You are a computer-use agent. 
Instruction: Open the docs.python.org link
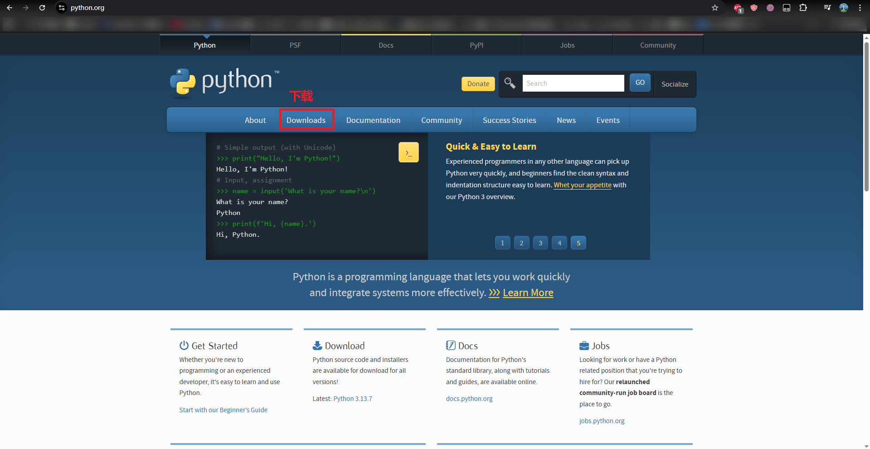pyautogui.click(x=469, y=399)
